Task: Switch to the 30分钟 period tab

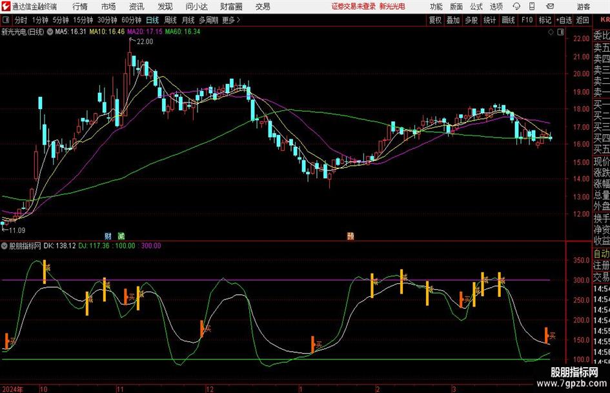Action: 107,20
